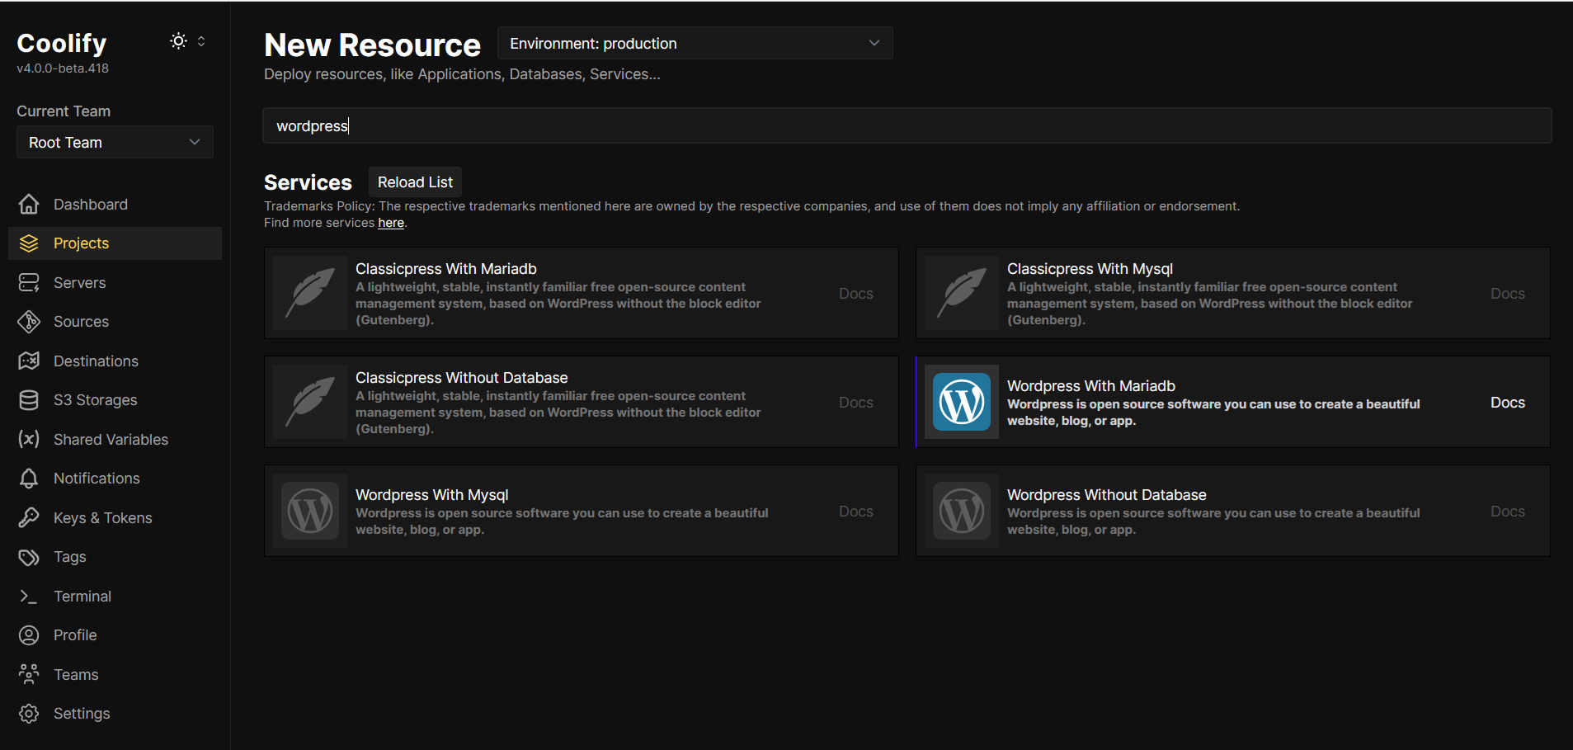Click the Tags icon in sidebar
This screenshot has width=1573, height=750.
click(x=29, y=557)
